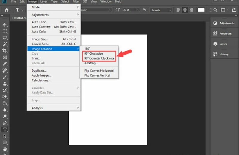Image resolution: width=239 pixels, height=155 pixels.
Task: Select the Crop tool
Action: pyautogui.click(x=5, y=51)
